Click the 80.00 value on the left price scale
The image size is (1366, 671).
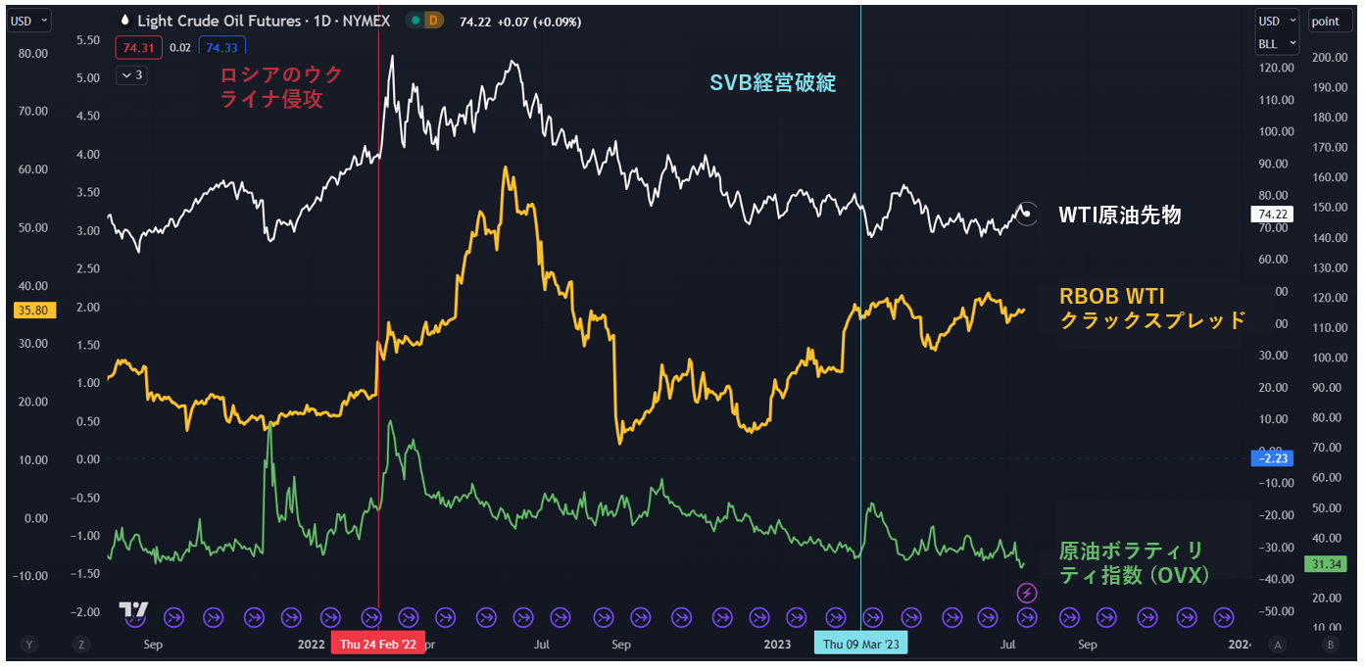click(33, 54)
